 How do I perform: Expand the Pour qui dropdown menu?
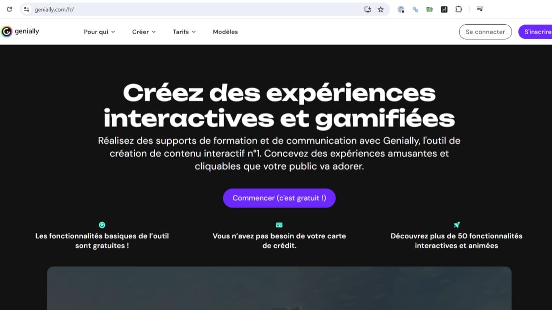(99, 32)
